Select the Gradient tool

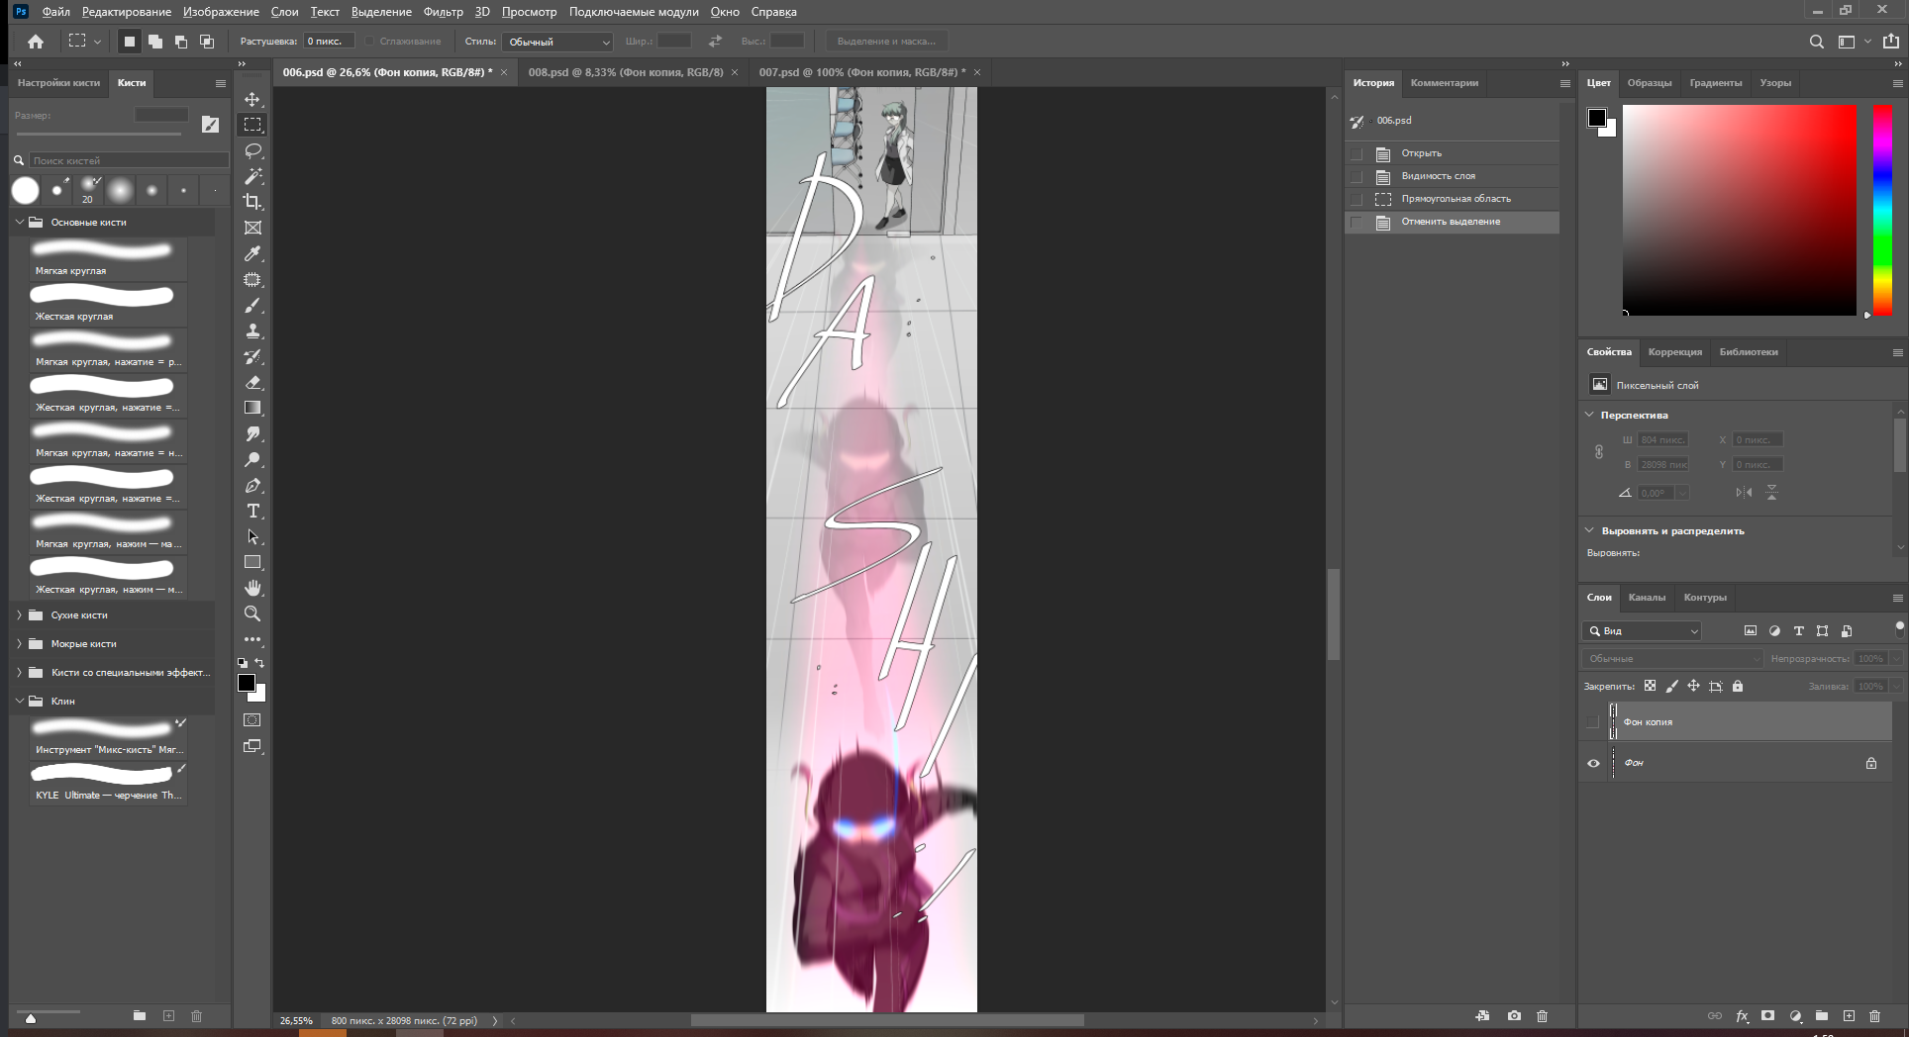(x=252, y=408)
